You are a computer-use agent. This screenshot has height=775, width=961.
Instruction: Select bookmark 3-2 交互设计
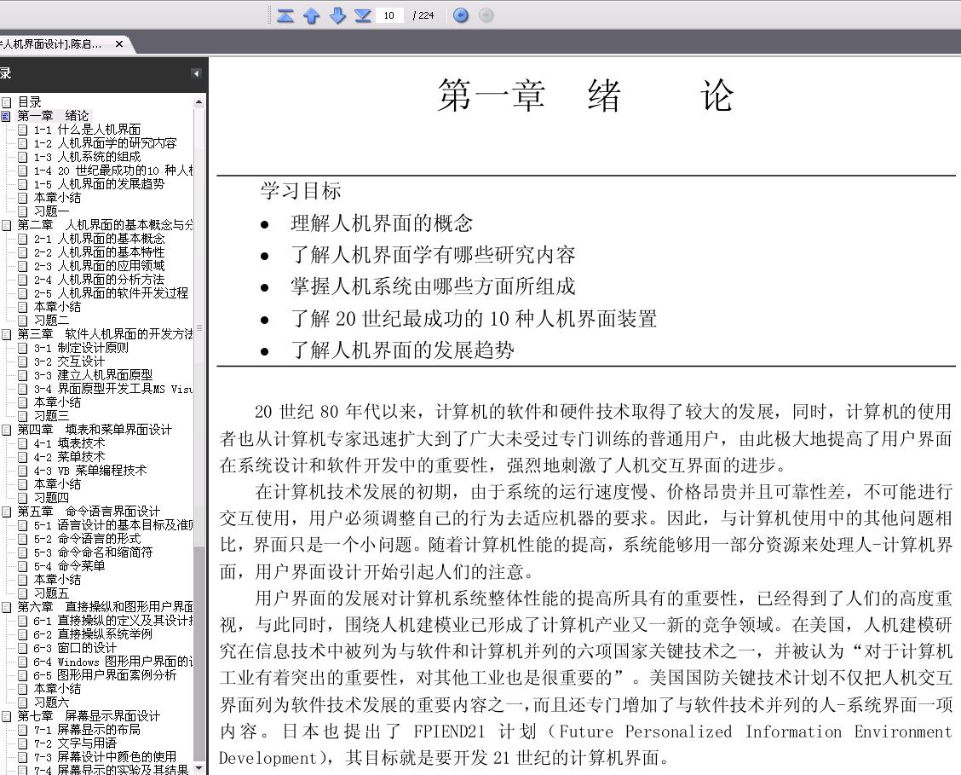click(x=69, y=361)
